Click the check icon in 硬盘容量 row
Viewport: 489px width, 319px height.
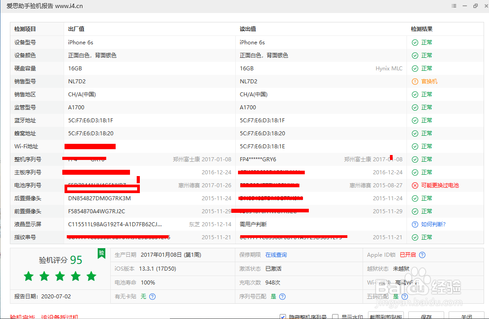(415, 69)
